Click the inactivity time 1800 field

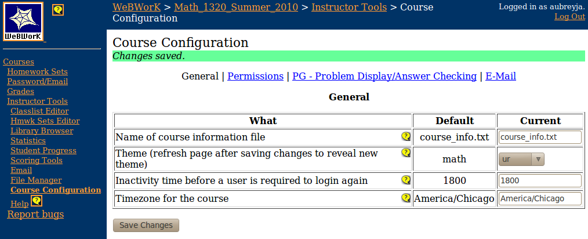click(x=540, y=180)
